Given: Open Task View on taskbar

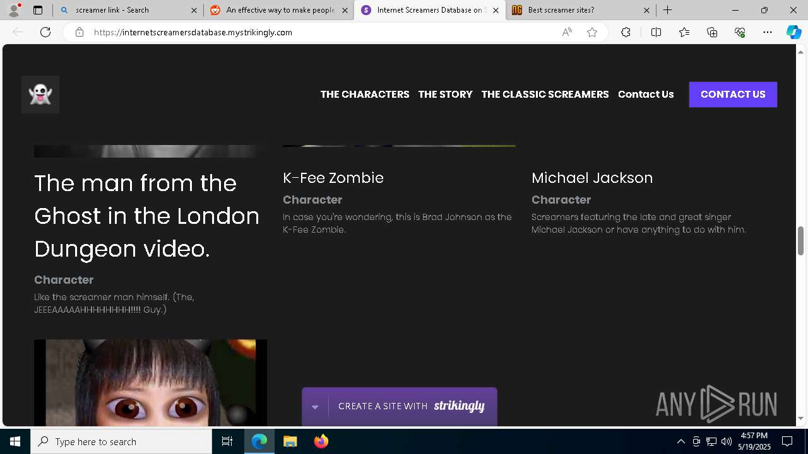Looking at the screenshot, I should point(227,441).
